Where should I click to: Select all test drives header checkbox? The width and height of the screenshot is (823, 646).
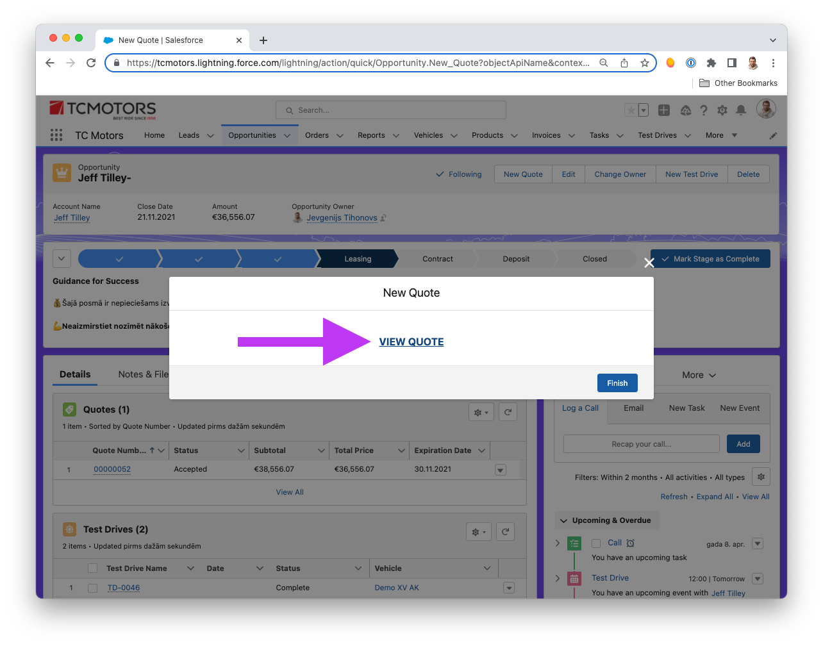tap(92, 568)
